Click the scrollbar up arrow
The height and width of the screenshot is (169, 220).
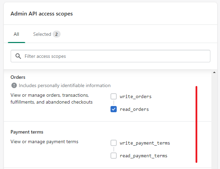(x=214, y=72)
